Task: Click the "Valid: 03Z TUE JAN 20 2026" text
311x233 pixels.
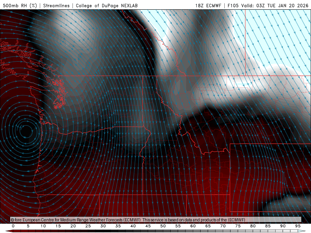Action: coord(275,5)
